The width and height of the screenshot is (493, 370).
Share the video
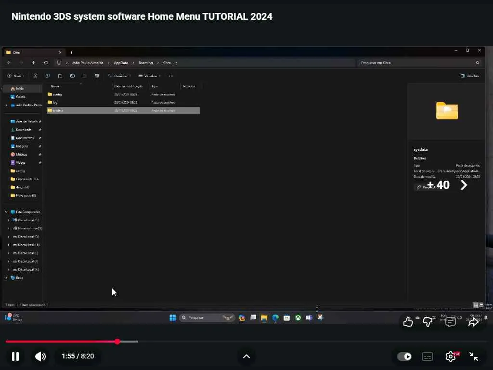(473, 321)
